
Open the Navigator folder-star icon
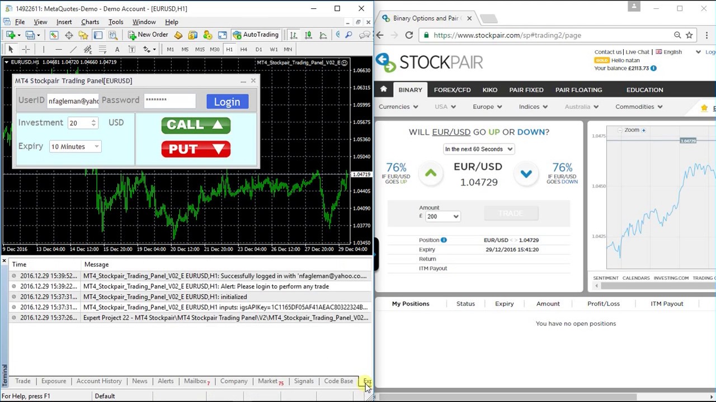point(83,35)
